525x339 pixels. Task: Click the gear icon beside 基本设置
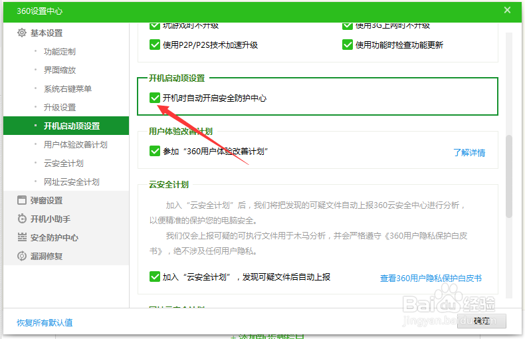(x=22, y=33)
